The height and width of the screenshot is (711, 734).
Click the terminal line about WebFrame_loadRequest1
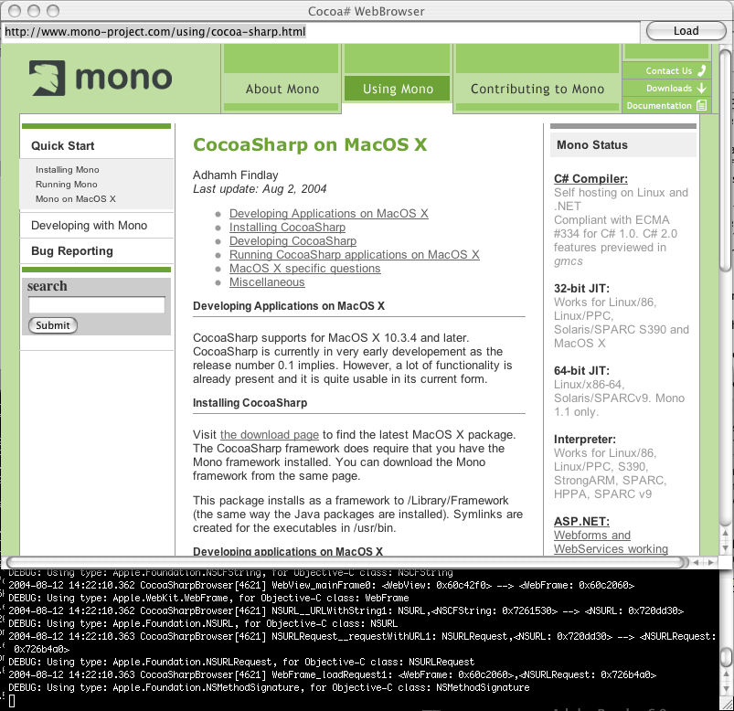point(333,675)
